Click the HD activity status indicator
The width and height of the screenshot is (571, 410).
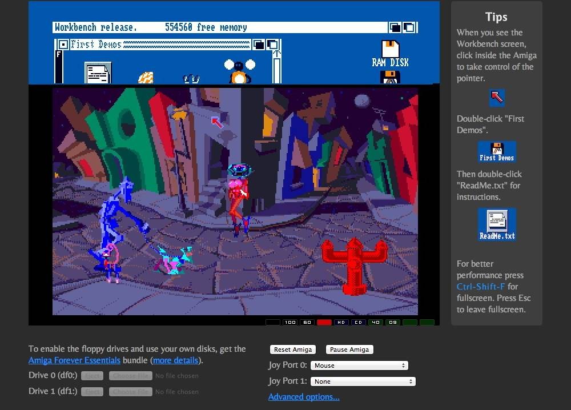[x=341, y=322]
